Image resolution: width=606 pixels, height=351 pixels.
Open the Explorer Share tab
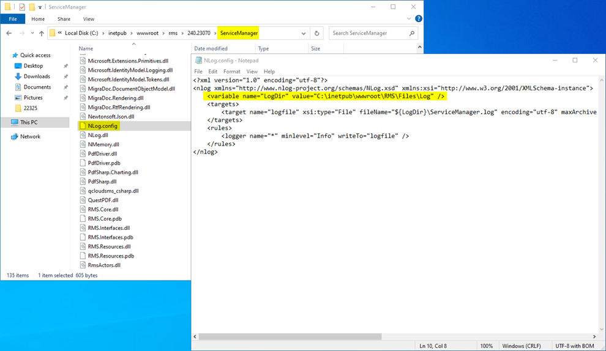64,19
